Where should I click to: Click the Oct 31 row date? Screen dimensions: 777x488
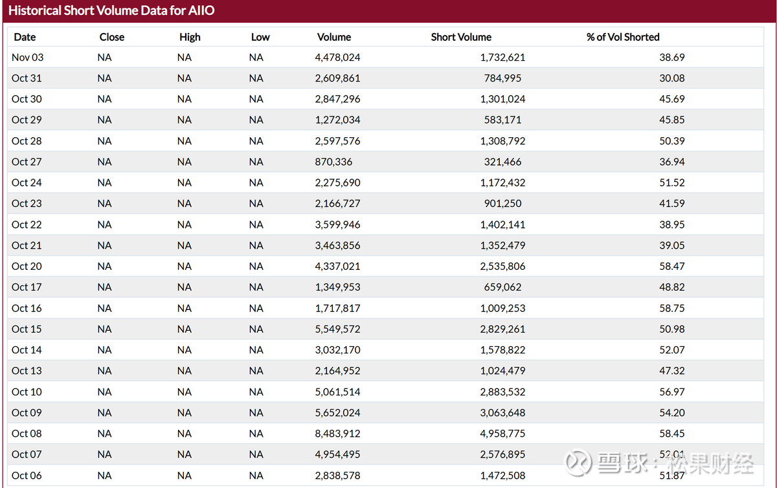27,78
